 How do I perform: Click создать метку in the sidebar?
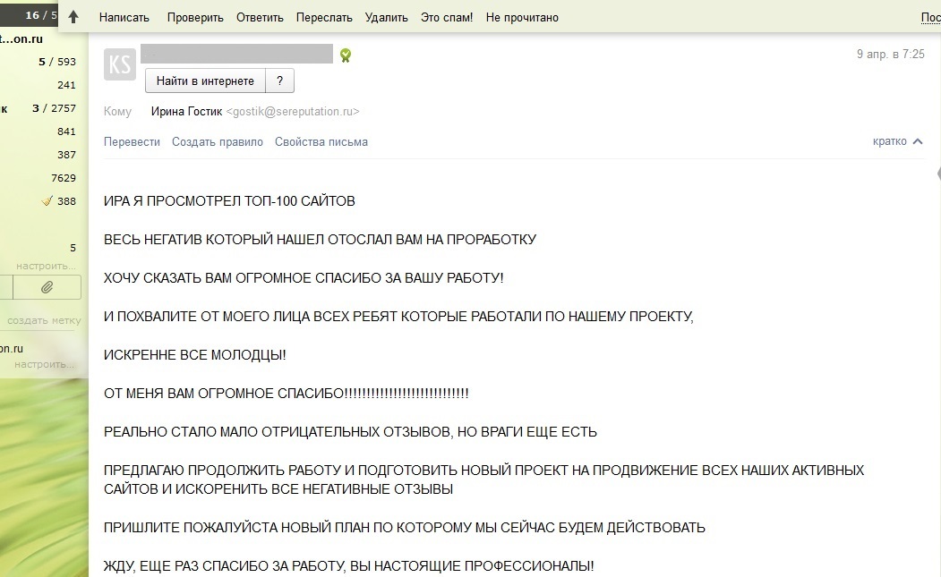(44, 320)
